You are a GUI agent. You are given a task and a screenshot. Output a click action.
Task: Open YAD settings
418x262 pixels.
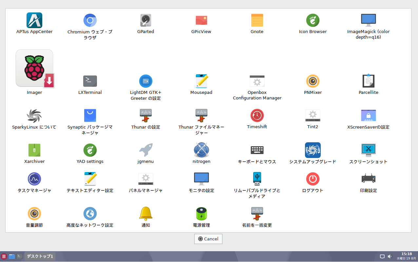90,150
